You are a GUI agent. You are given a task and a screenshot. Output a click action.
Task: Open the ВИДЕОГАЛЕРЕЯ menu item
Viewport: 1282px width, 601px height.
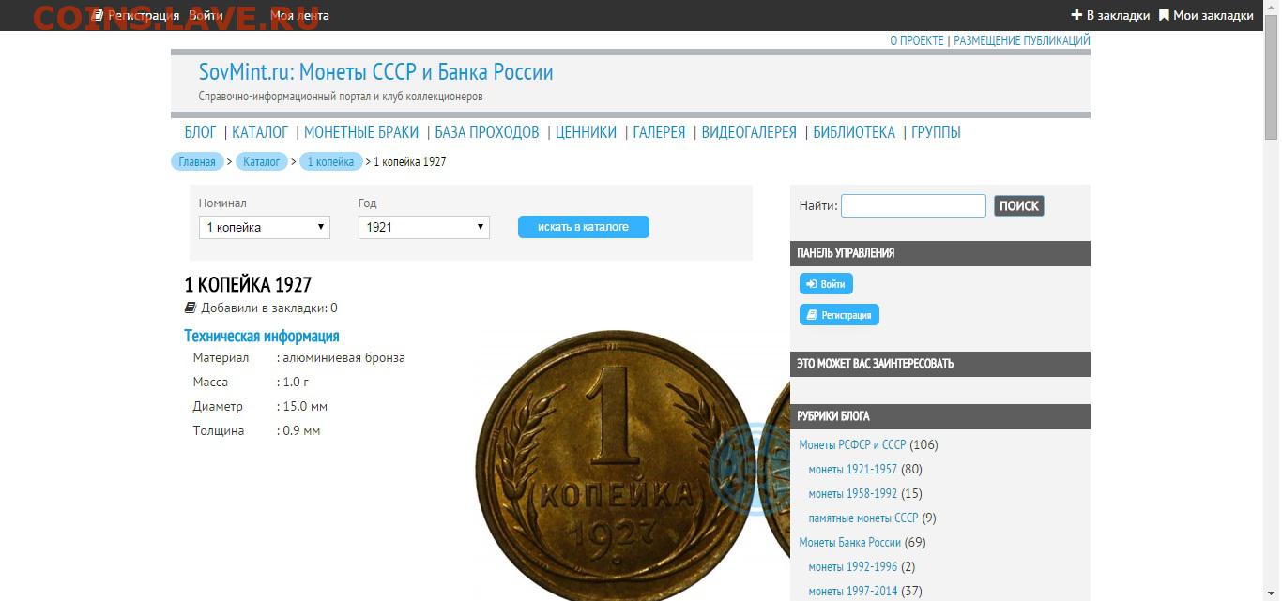(749, 132)
